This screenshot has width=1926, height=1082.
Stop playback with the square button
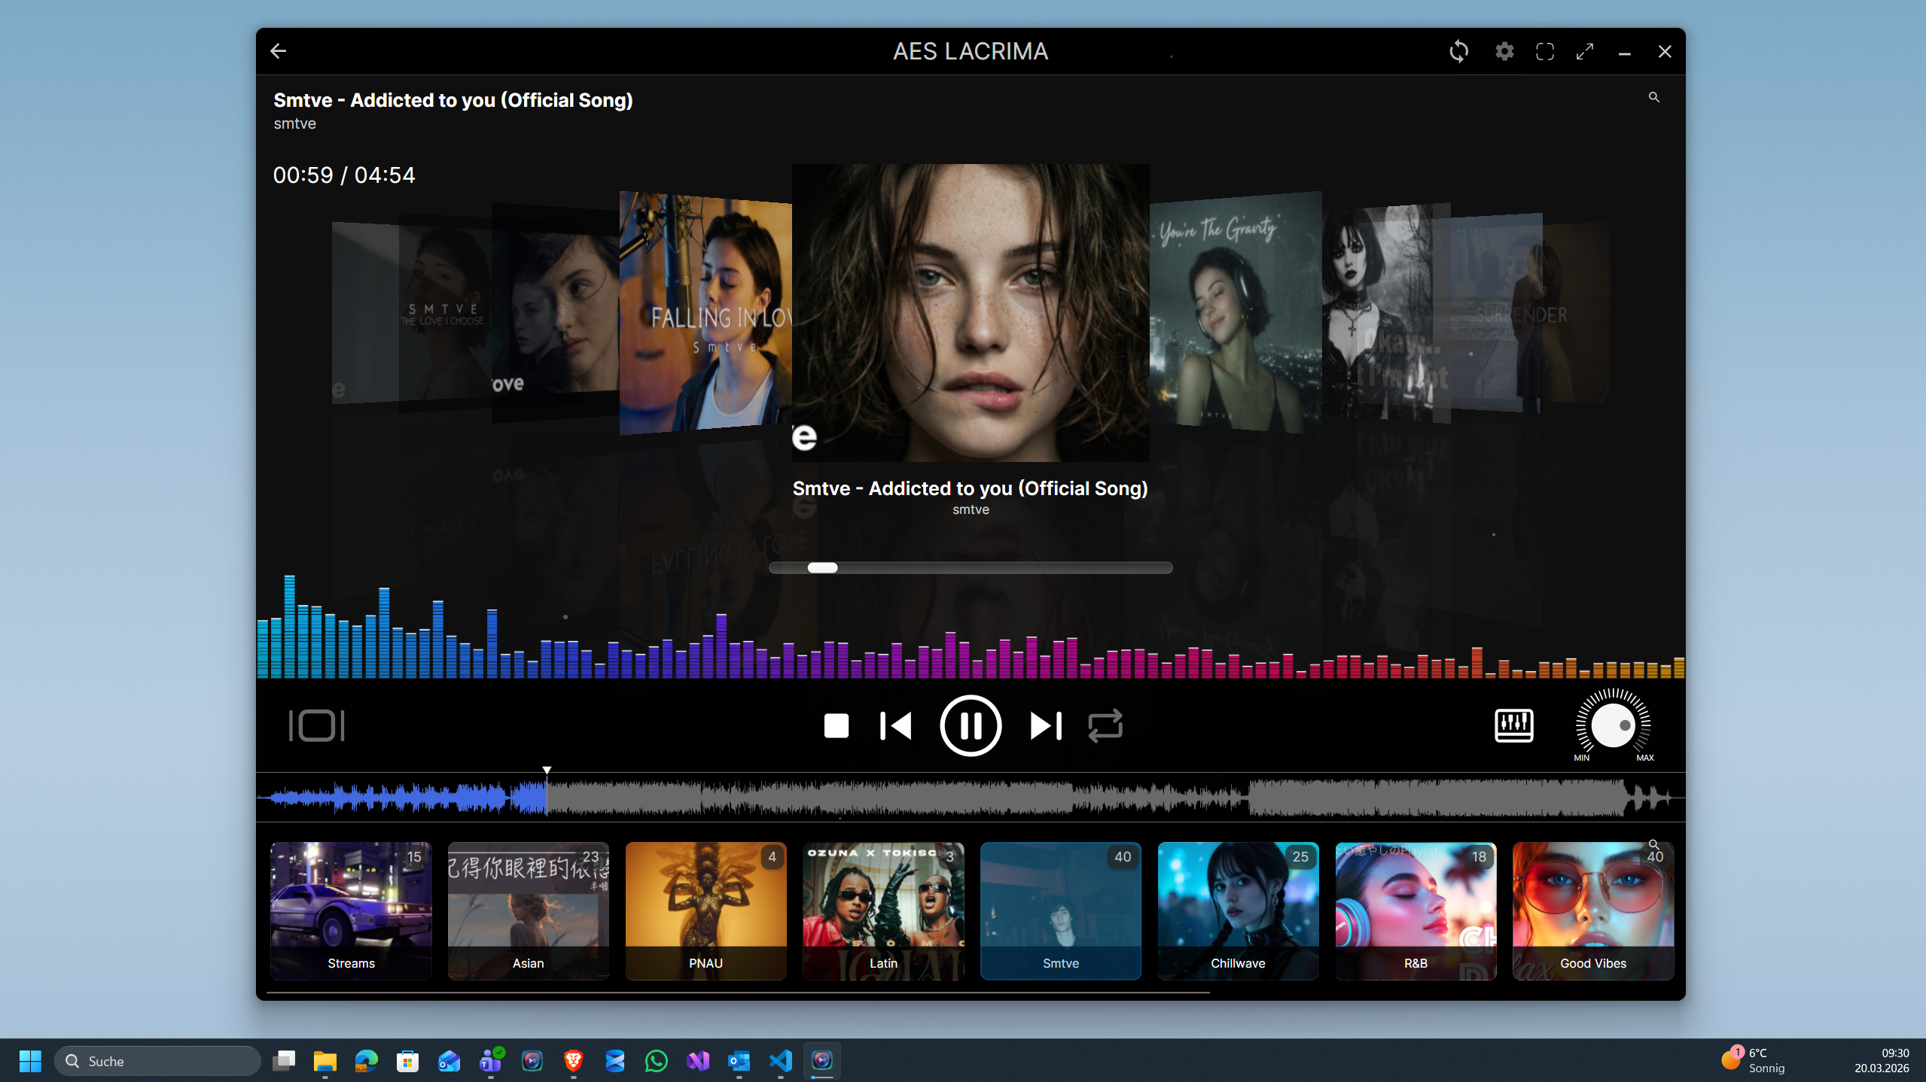coord(836,726)
